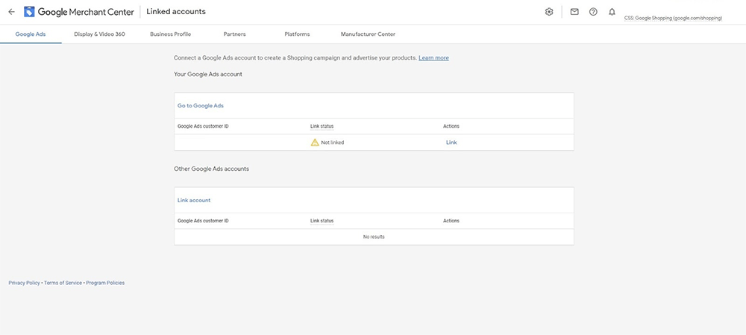Click the Go to Google Ads link
This screenshot has height=335, width=746.
click(200, 106)
